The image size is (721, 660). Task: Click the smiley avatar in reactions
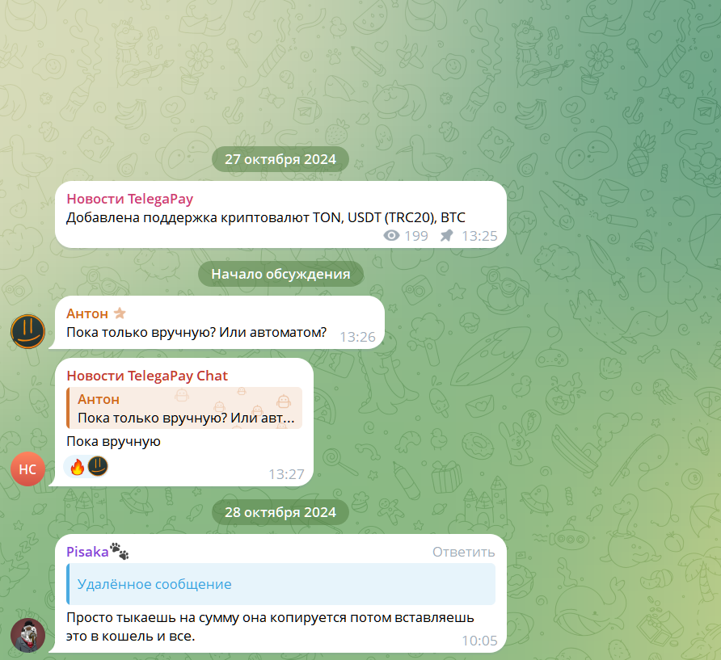coord(98,466)
